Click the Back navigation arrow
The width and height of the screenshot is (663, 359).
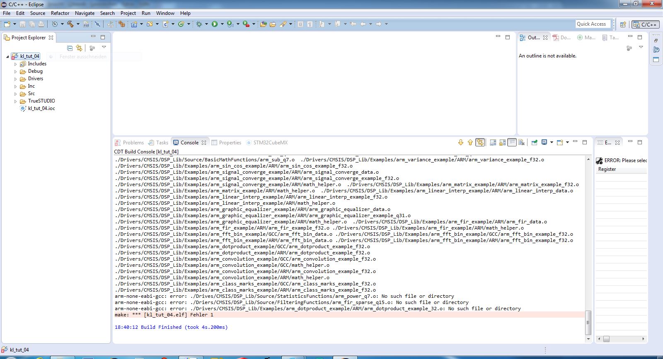363,24
